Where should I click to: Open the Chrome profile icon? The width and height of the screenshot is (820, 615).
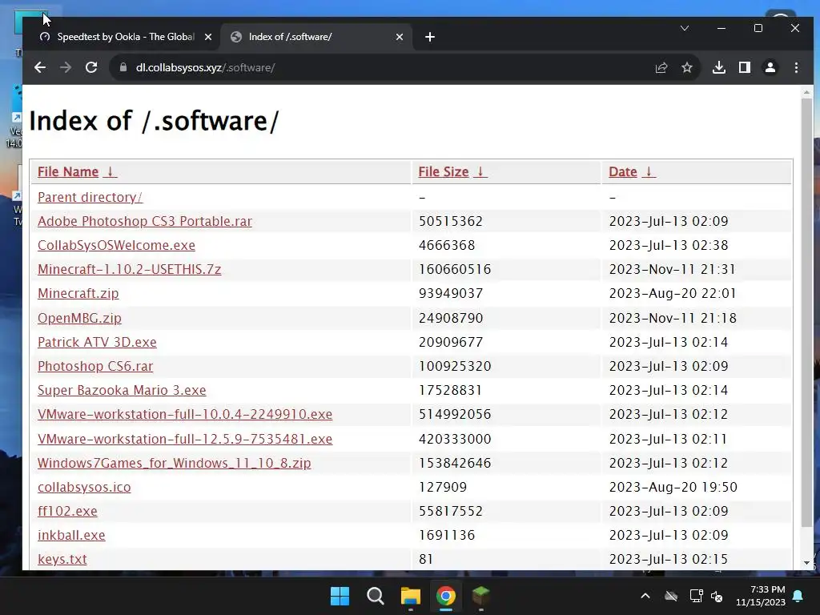[770, 67]
